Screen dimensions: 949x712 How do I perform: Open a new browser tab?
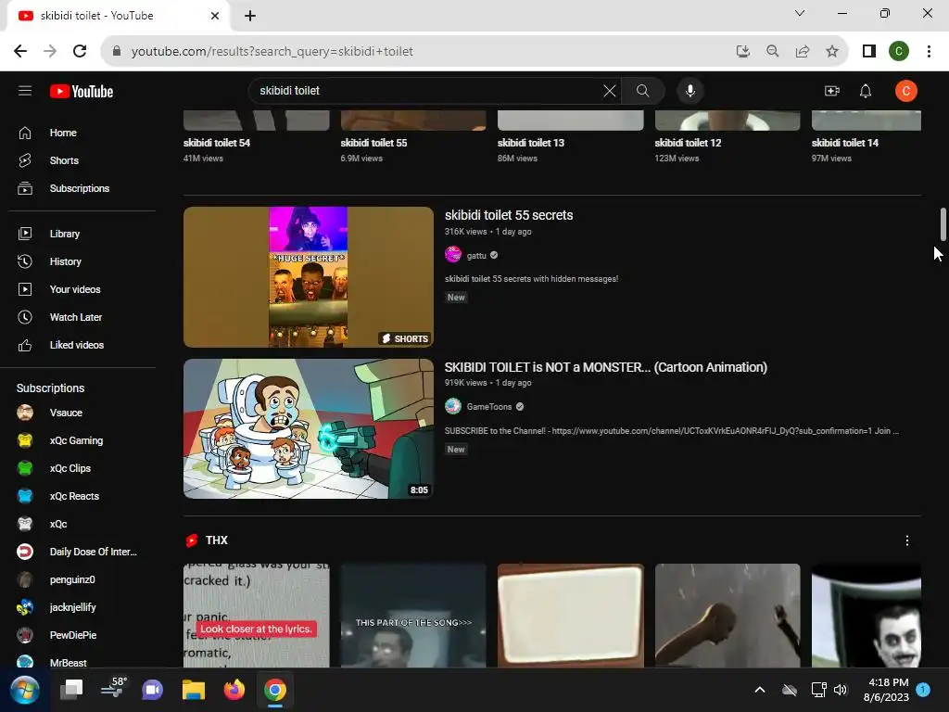(x=250, y=16)
